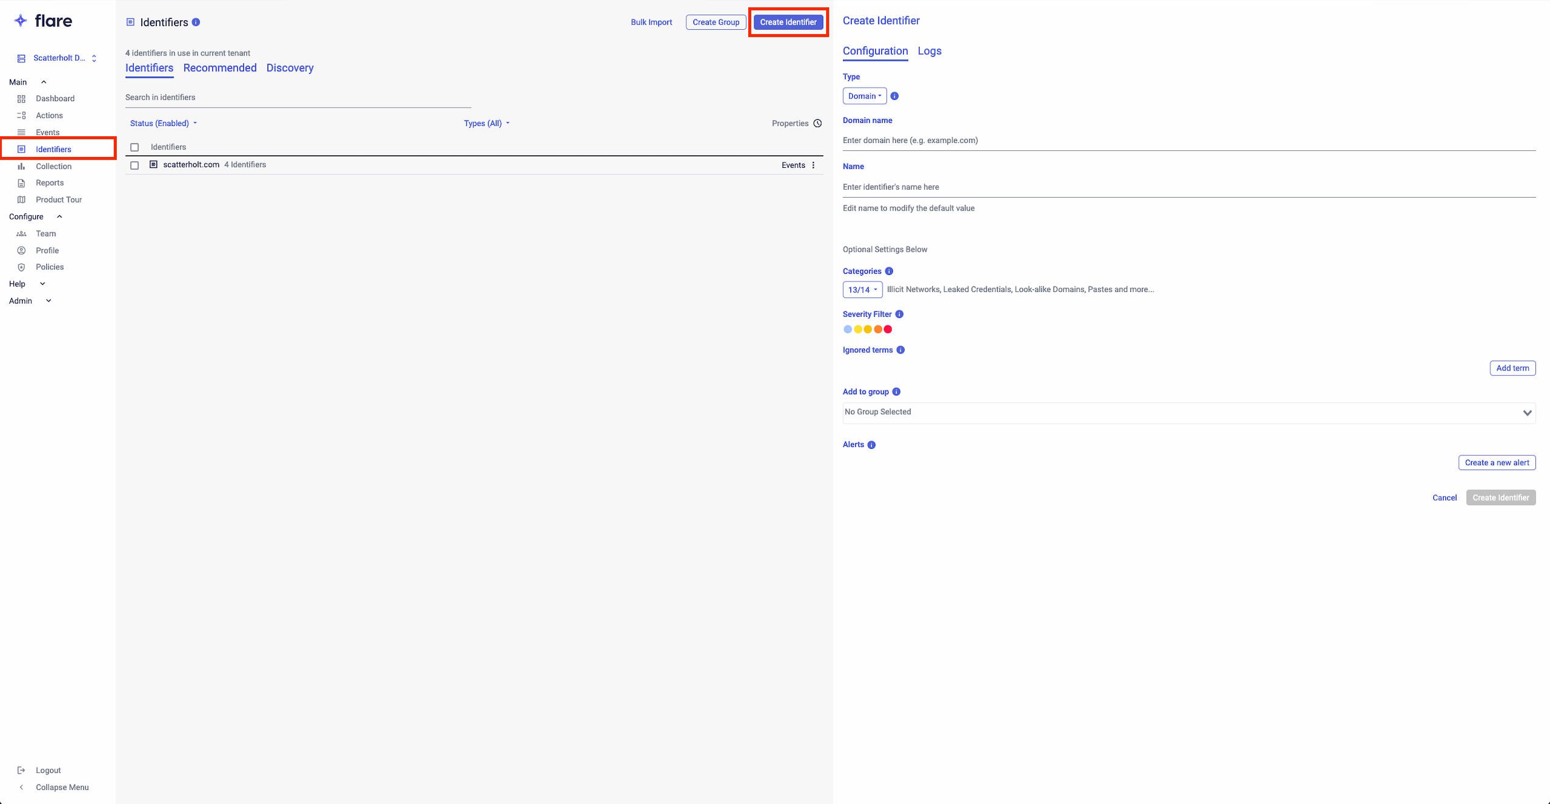Screen dimensions: 1550x804
Task: Open the Types (All) dropdown
Action: pyautogui.click(x=485, y=123)
